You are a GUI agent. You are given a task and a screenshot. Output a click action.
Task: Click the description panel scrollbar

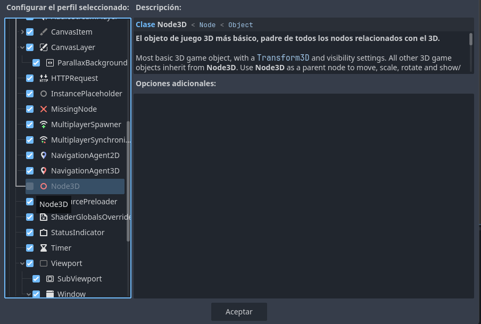pos(471,39)
